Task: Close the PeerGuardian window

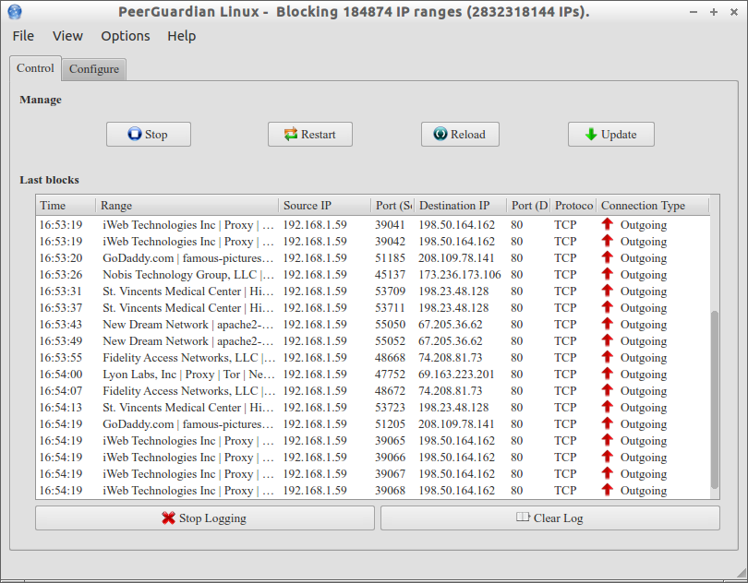Action: tap(734, 12)
